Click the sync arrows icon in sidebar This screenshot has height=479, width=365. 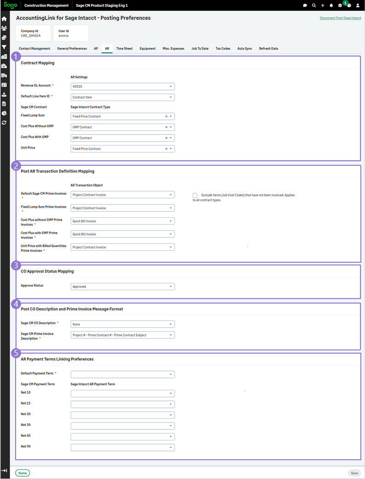4,123
